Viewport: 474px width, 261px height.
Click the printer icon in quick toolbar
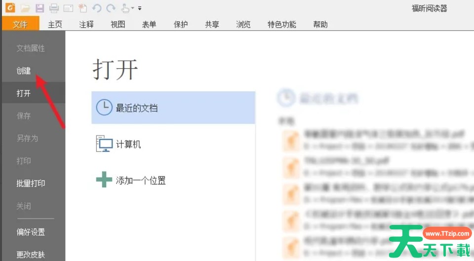pos(54,8)
